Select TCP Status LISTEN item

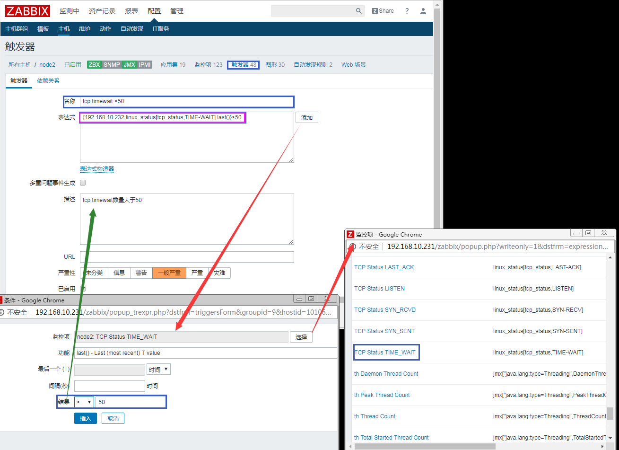pyautogui.click(x=379, y=289)
